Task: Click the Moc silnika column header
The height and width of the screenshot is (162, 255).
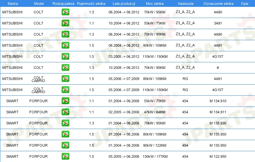Action: [x=155, y=4]
